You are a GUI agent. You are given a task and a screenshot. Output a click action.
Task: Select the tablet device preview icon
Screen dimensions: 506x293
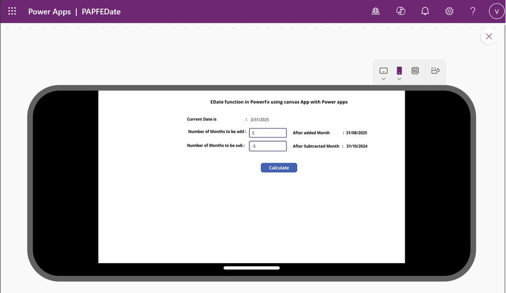pyautogui.click(x=383, y=71)
